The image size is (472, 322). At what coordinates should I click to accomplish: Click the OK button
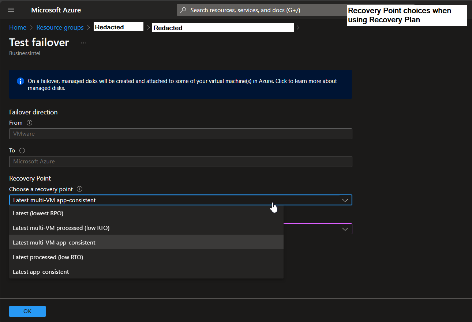(27, 311)
